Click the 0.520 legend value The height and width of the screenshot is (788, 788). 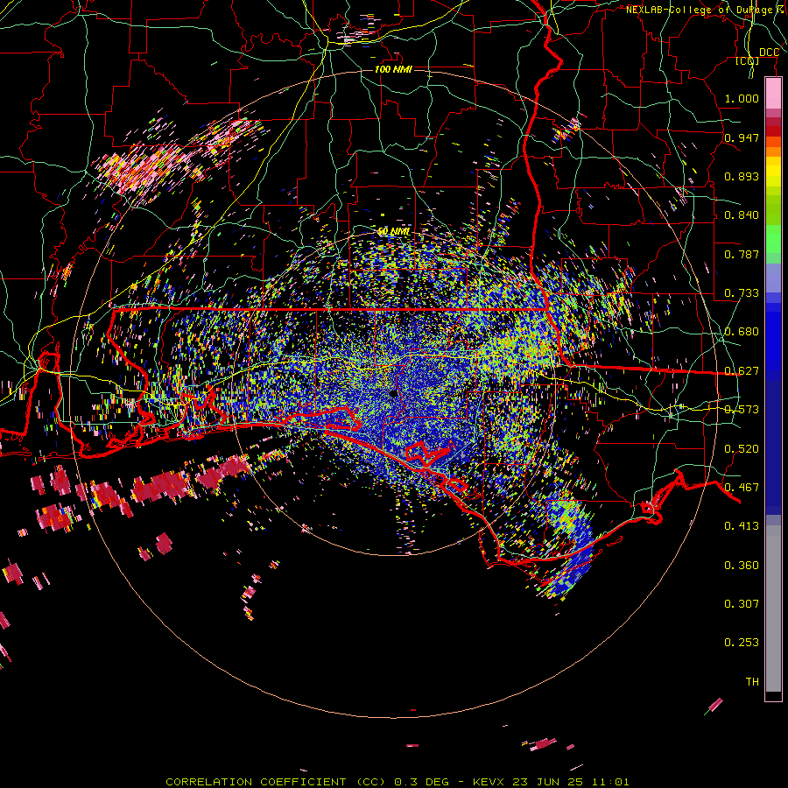[x=742, y=449]
